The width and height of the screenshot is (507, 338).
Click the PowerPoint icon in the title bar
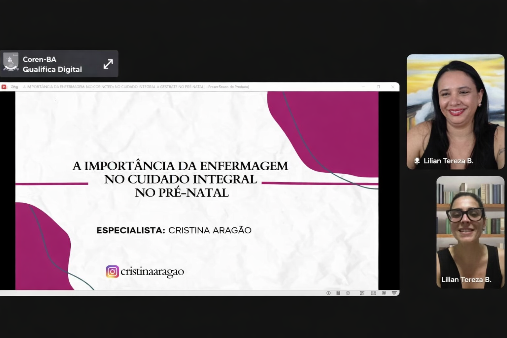pos(4,87)
